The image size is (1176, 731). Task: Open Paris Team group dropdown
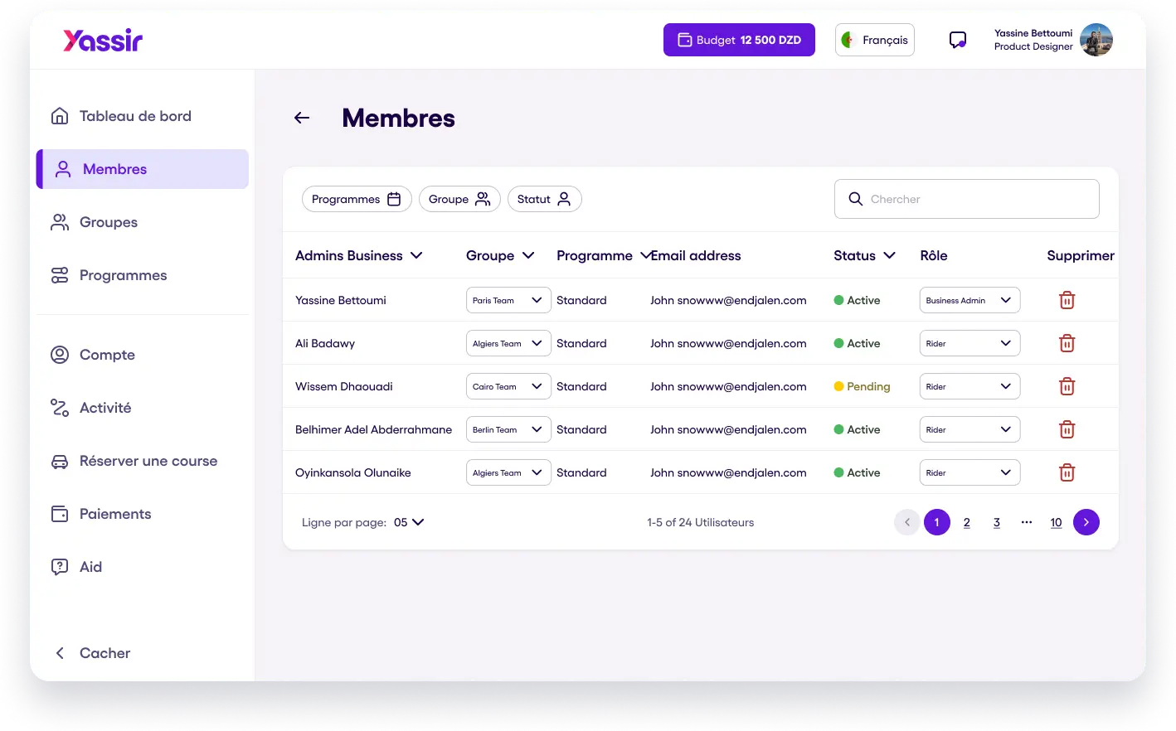[x=508, y=300]
